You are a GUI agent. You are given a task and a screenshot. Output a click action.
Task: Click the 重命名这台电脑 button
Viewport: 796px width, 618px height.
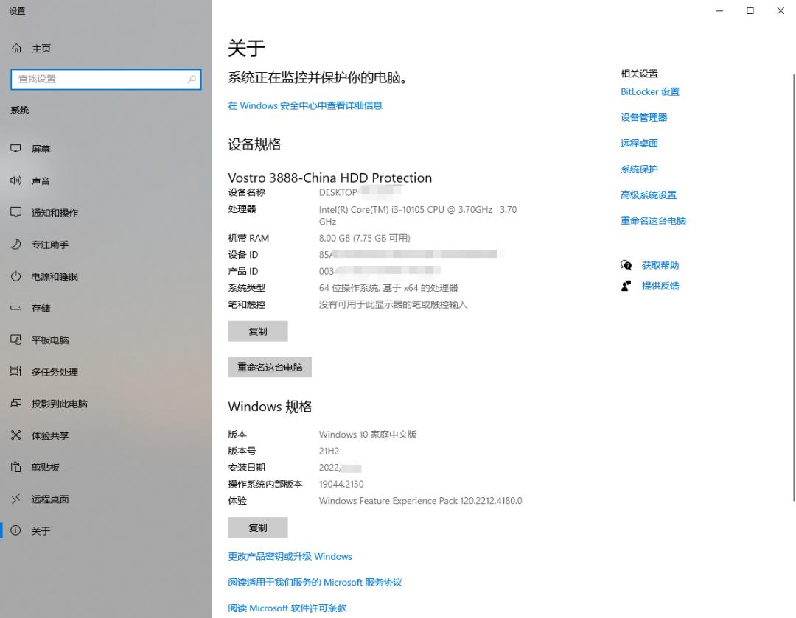point(270,367)
